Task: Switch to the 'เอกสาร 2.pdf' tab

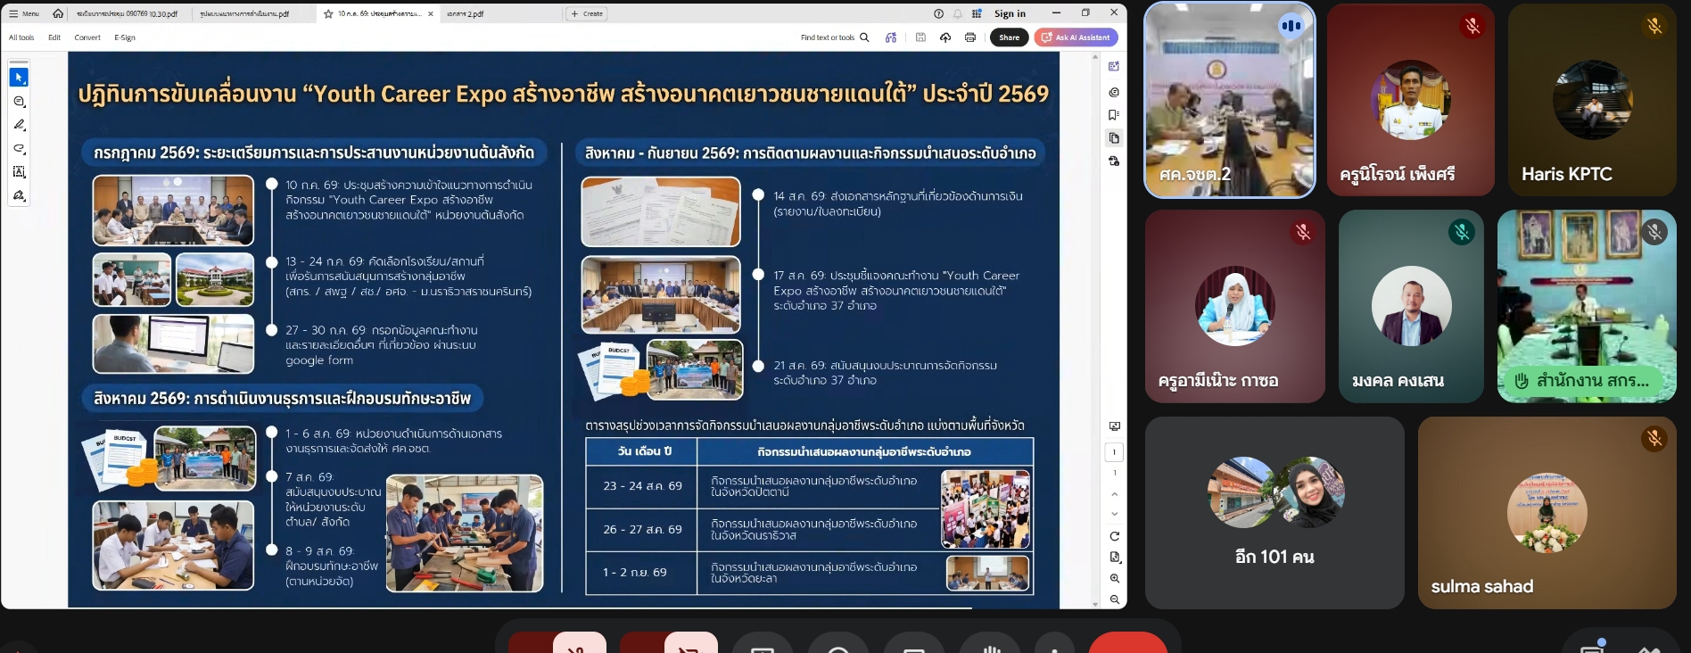Action: tap(466, 14)
